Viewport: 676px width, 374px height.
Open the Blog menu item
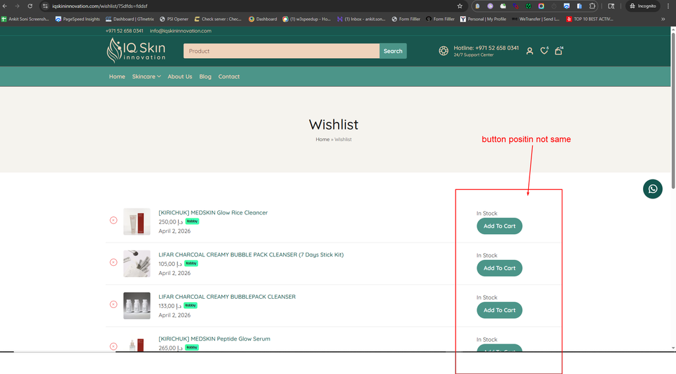205,77
